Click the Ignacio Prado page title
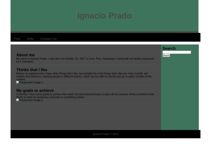211x158 pixels. 104,16
